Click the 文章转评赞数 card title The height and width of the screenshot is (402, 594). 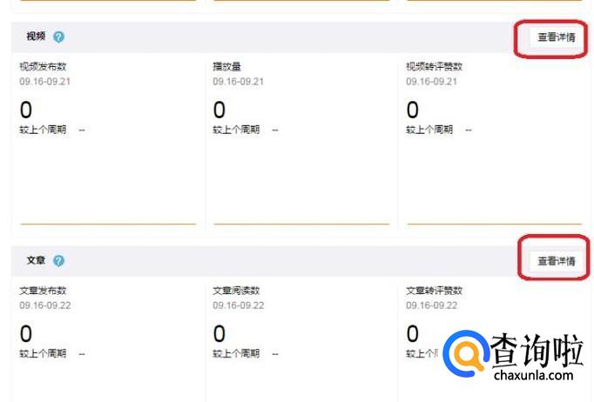point(434,290)
